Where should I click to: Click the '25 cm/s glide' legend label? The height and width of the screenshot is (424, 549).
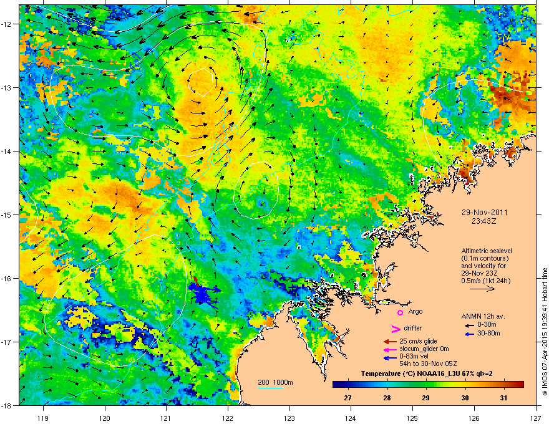click(x=418, y=341)
